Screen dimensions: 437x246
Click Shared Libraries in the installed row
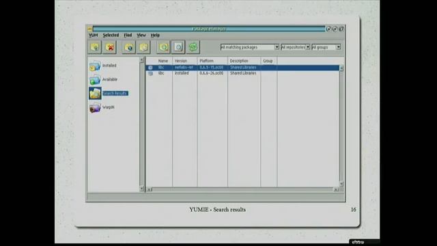click(x=243, y=73)
